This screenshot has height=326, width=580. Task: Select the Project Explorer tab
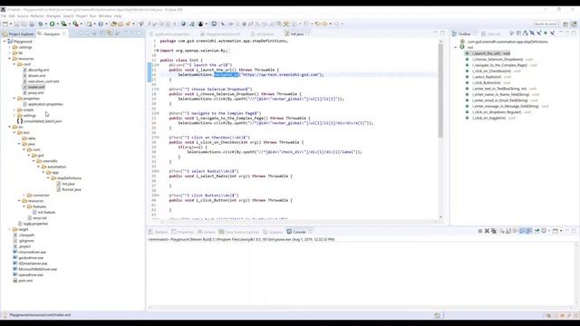(21, 34)
